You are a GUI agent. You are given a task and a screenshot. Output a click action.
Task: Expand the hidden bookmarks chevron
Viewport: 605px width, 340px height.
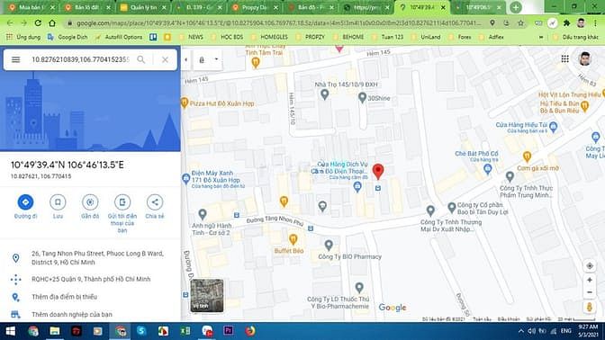tap(541, 37)
